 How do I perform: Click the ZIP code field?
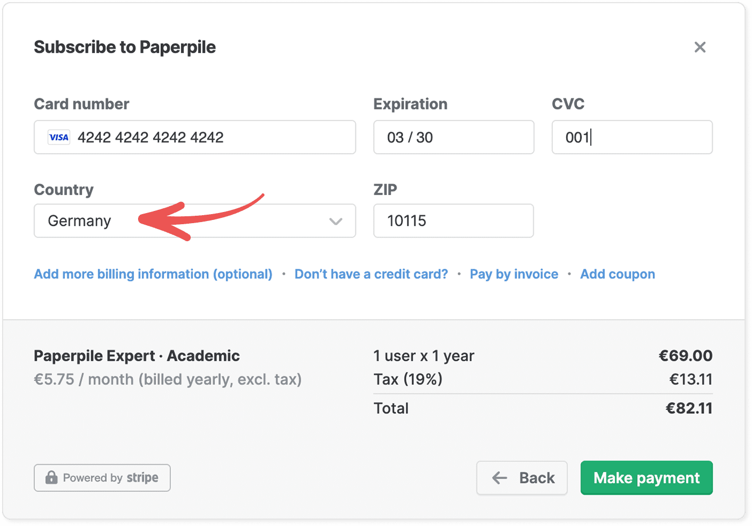tap(454, 221)
